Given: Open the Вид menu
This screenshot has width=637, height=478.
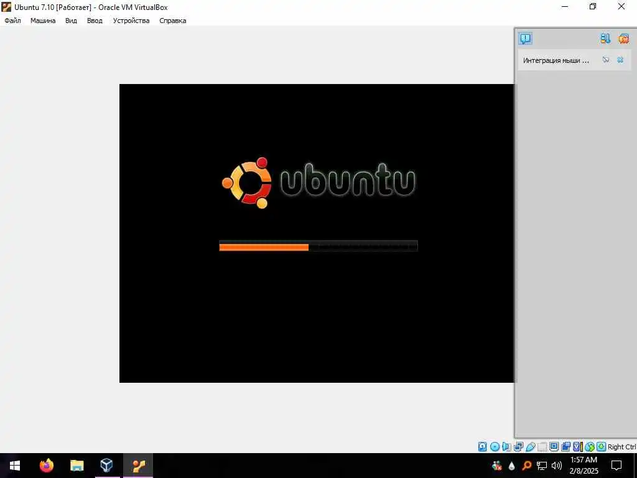Looking at the screenshot, I should 71,21.
